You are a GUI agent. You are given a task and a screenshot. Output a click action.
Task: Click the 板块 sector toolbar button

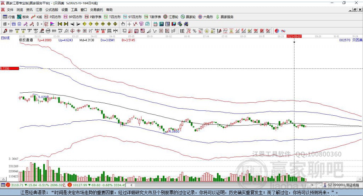click(x=23, y=17)
